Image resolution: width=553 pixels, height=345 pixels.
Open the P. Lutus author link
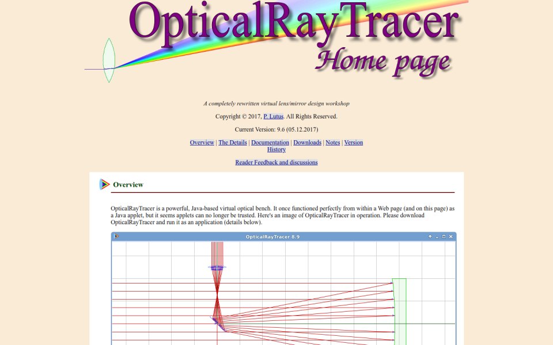coord(273,116)
